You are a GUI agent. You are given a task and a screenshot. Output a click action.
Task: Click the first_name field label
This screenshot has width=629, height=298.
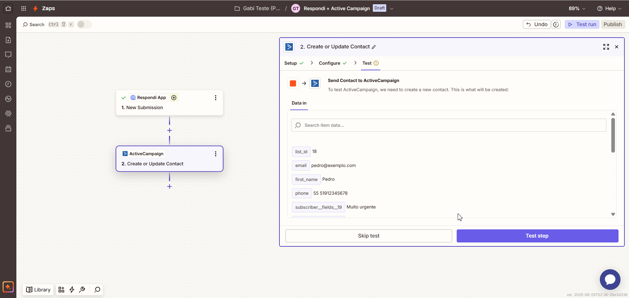[x=306, y=179]
